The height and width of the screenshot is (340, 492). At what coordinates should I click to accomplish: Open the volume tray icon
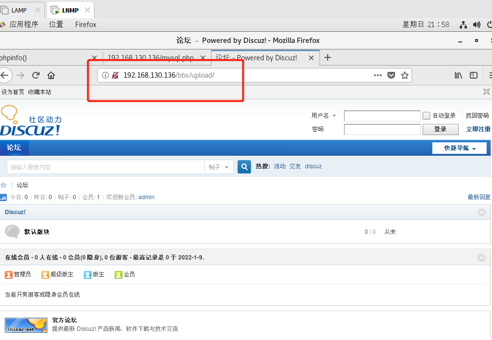(477, 25)
